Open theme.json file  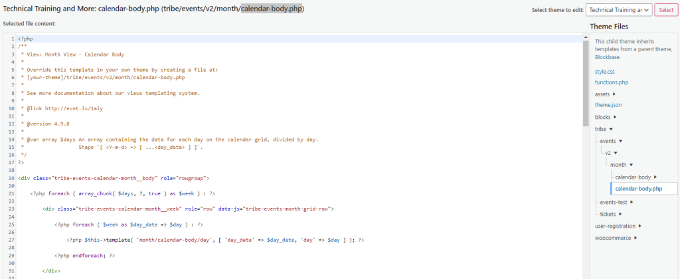click(608, 105)
